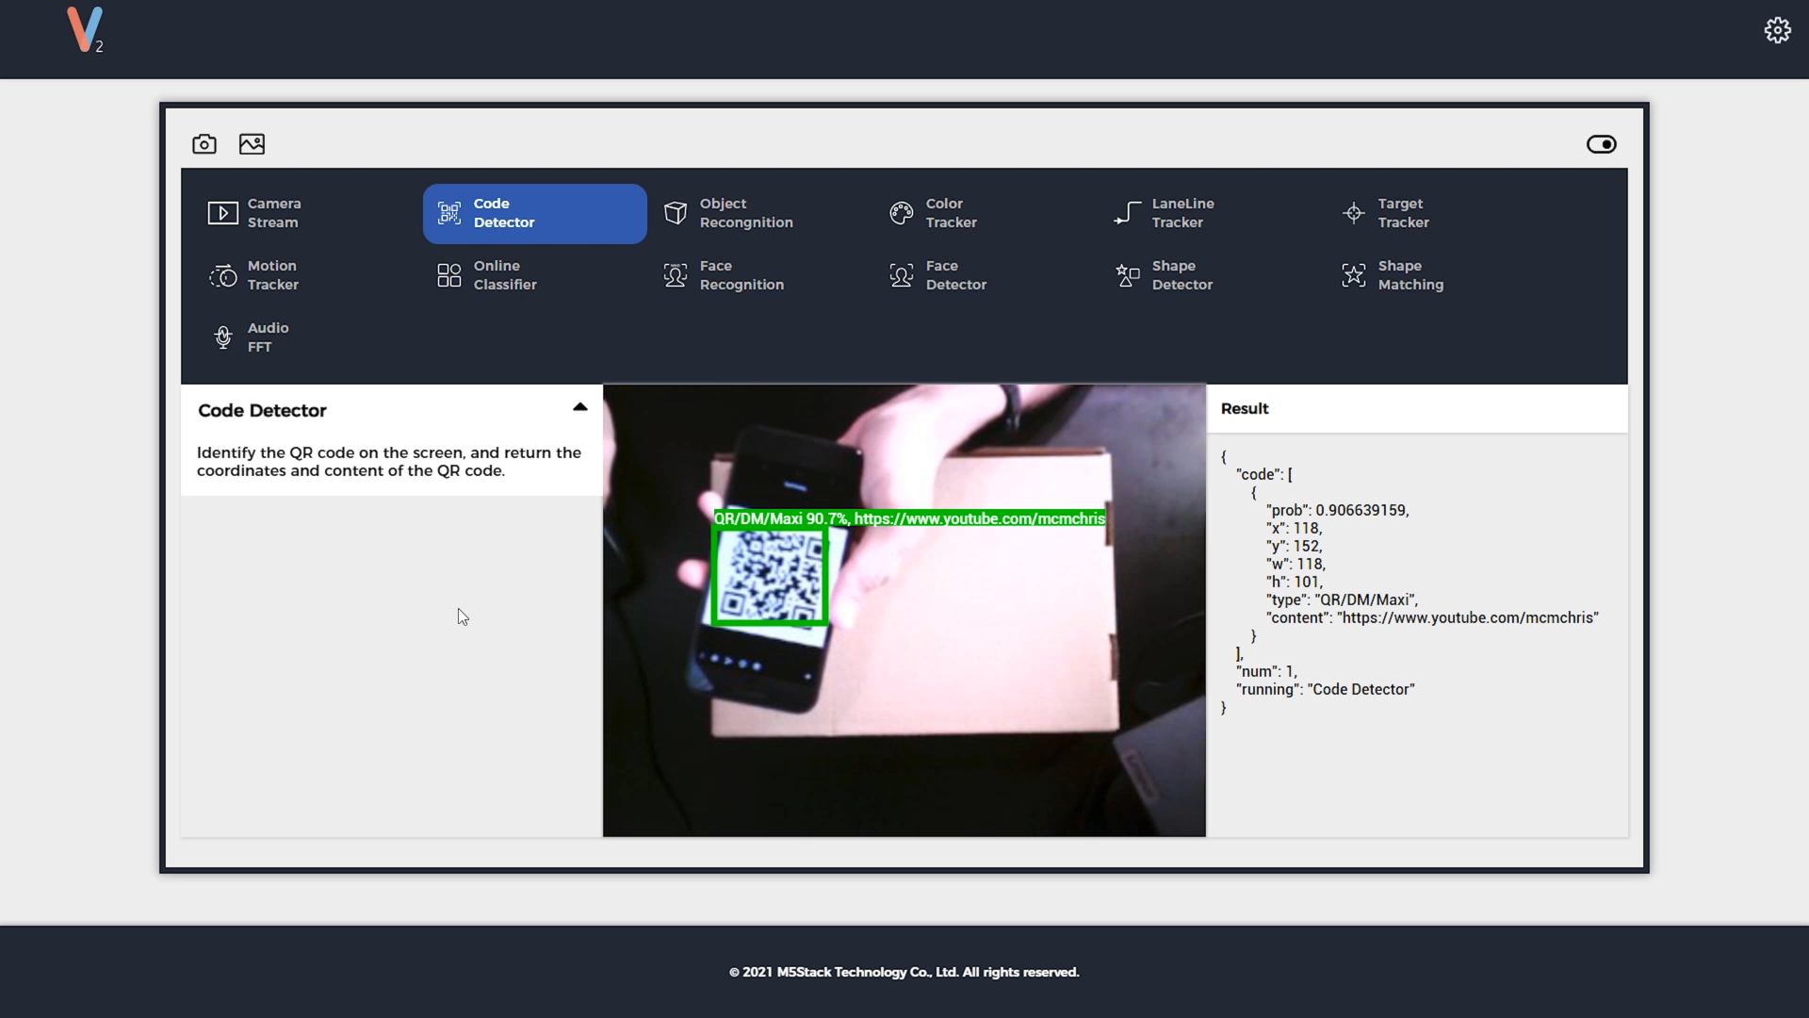This screenshot has height=1018, width=1809.
Task: Take a snapshot with the camera icon
Action: click(204, 144)
